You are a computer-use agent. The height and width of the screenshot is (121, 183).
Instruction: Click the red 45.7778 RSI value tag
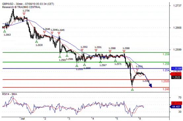point(176,103)
